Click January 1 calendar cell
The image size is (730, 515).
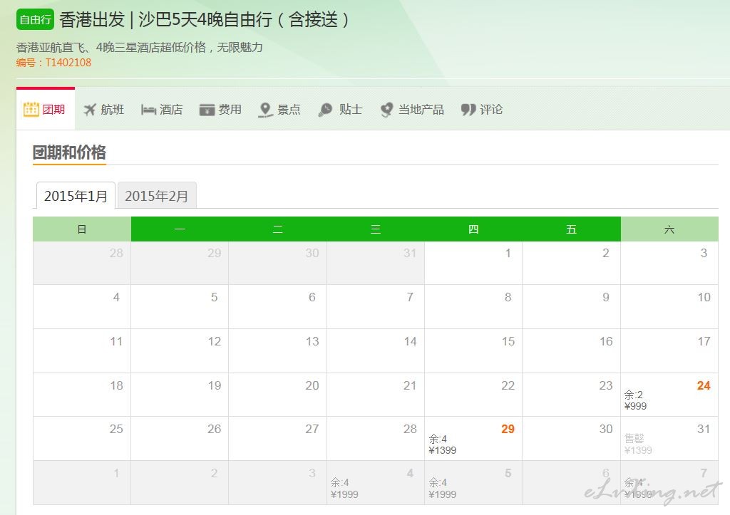click(x=473, y=263)
